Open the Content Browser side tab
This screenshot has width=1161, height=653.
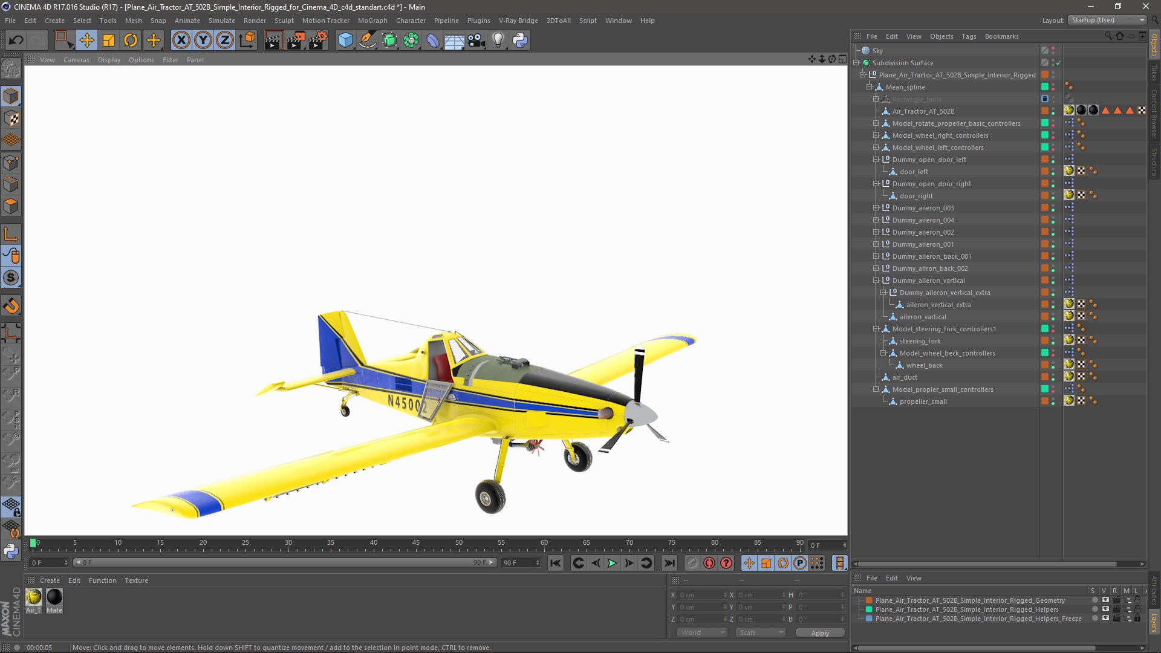click(1154, 114)
